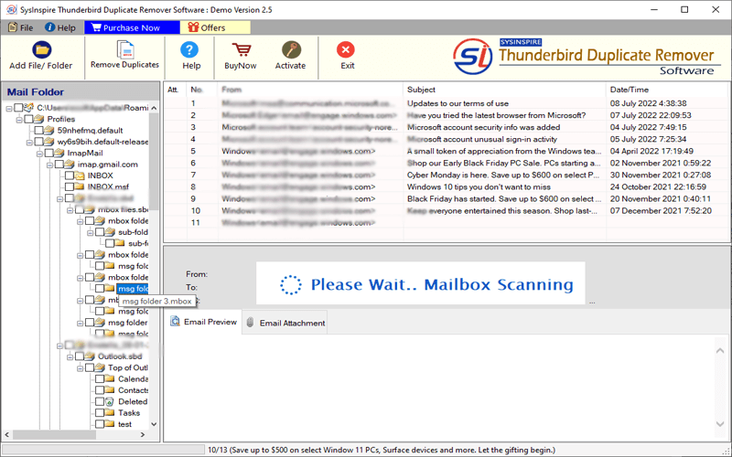The height and width of the screenshot is (457, 732).
Task: Click the SysInspire title bar app icon
Action: [11, 9]
